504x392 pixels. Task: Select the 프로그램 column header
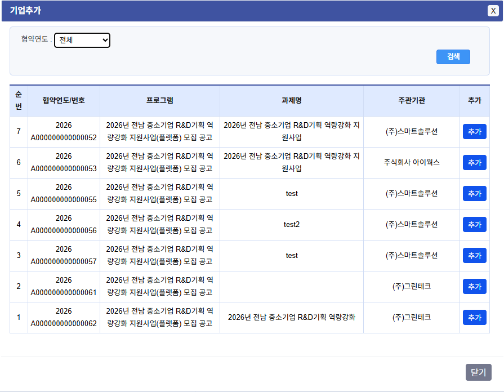coord(160,100)
